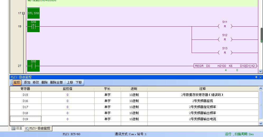263x137 pixels.
Task: Select the S11 reset coil
Action: tap(225, 26)
